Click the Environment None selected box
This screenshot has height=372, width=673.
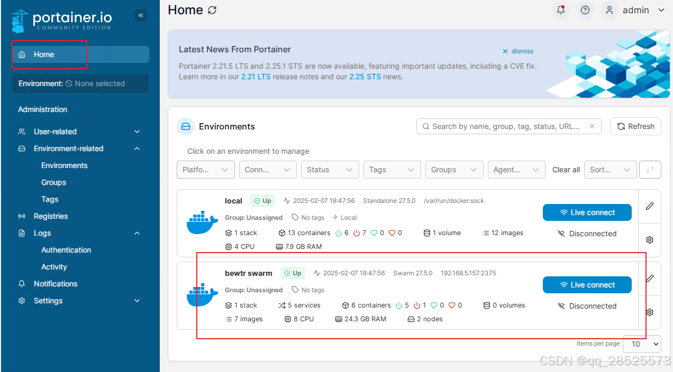tap(80, 83)
